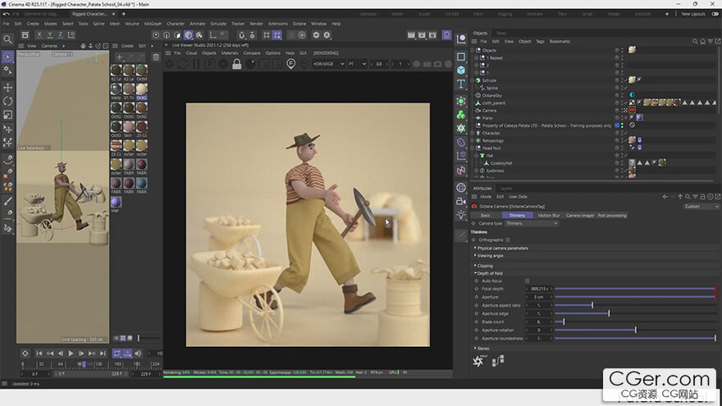
Task: Switch to the Basic tab
Action: click(x=486, y=216)
